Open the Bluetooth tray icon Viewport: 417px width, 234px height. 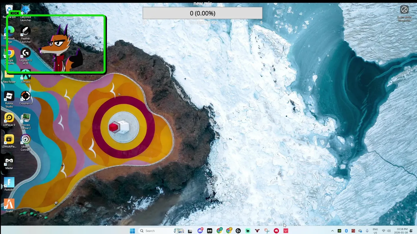(x=346, y=231)
